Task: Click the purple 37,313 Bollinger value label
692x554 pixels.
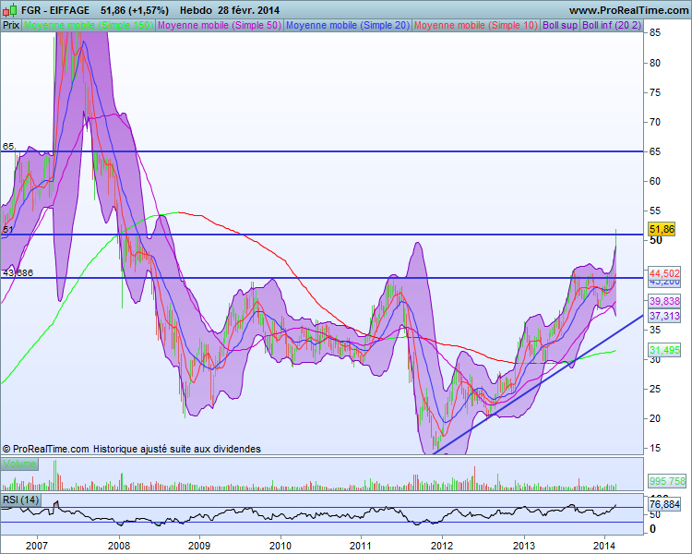Action: tap(664, 316)
